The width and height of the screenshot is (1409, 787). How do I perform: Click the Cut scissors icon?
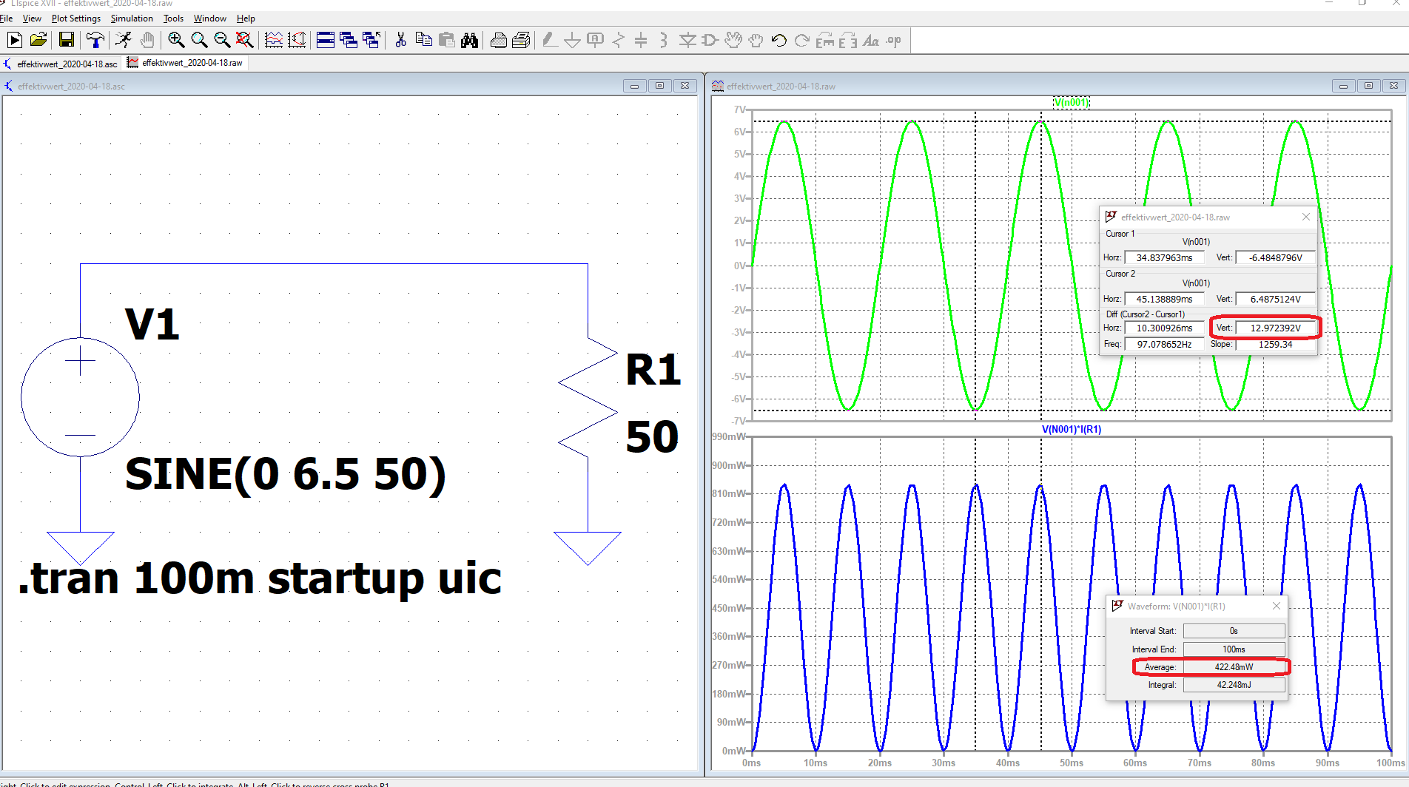point(400,40)
